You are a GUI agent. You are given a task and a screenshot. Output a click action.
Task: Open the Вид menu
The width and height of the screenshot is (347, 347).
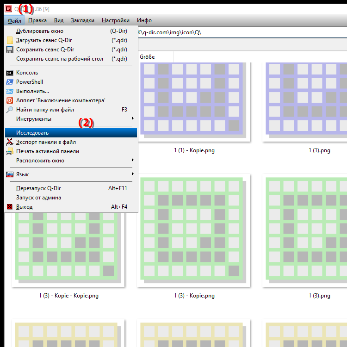pyautogui.click(x=59, y=20)
